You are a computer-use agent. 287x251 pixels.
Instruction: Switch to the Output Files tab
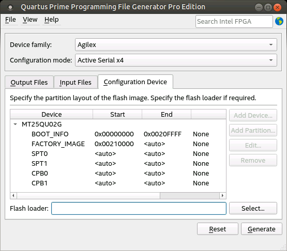pos(29,82)
